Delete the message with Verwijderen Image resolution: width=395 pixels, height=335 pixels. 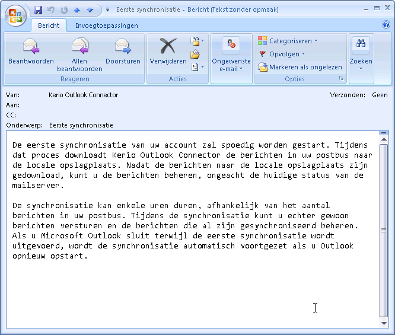[168, 52]
